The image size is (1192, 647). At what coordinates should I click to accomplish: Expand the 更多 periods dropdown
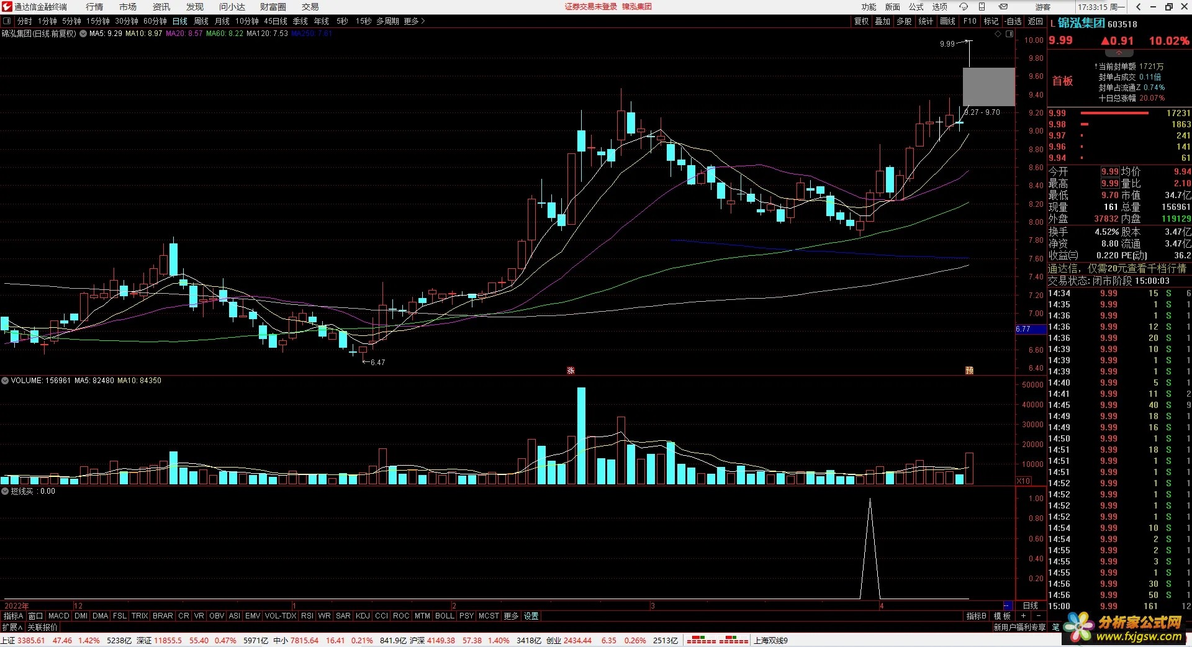[x=414, y=21]
